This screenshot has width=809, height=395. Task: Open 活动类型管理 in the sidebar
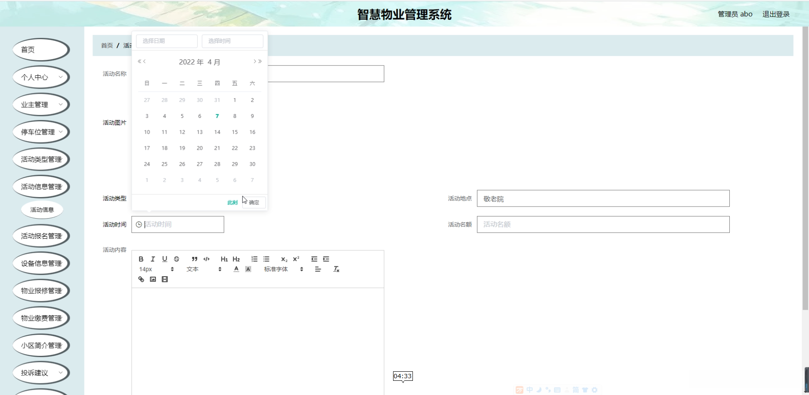41,159
